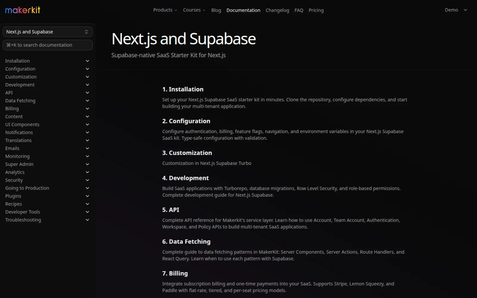
Task: Open the Changelog page
Action: 277,10
